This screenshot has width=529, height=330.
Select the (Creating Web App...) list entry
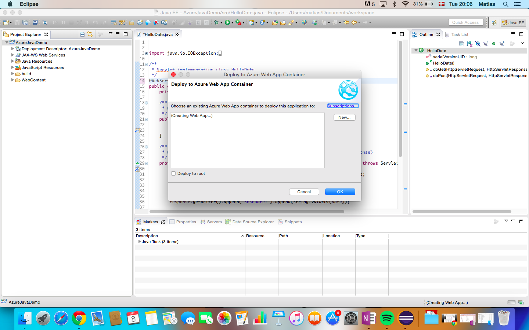[192, 115]
